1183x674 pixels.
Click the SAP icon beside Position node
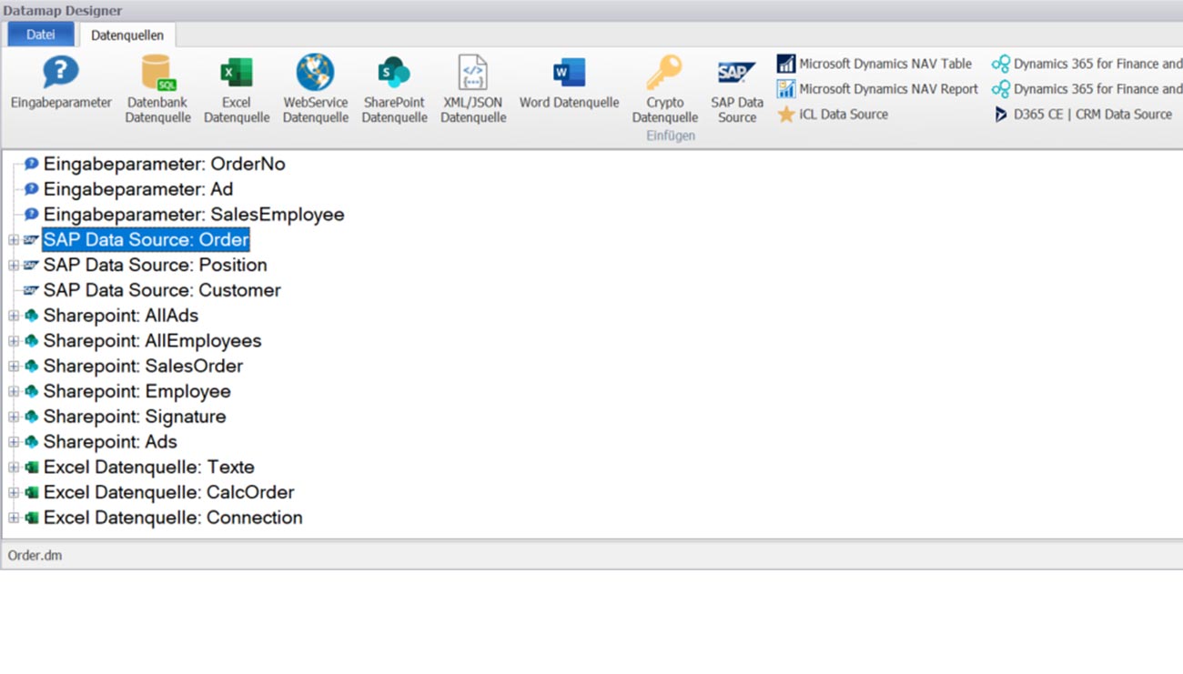click(x=32, y=266)
